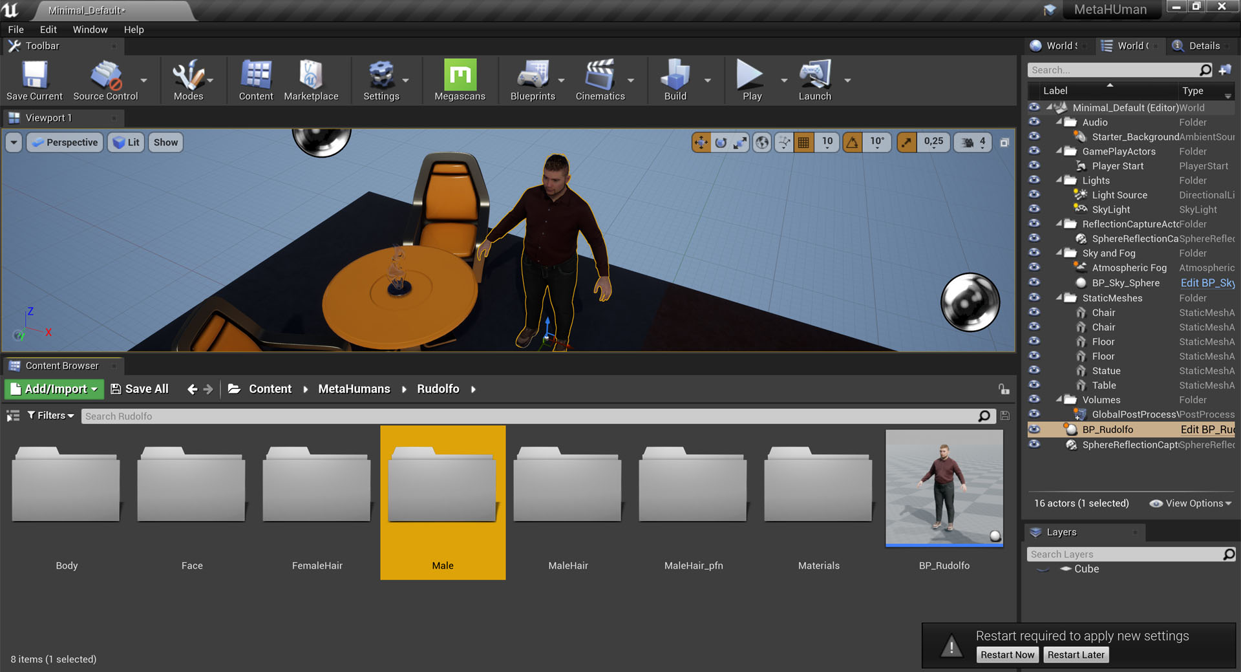Click the Build toolbar icon
The width and height of the screenshot is (1241, 672).
[675, 80]
